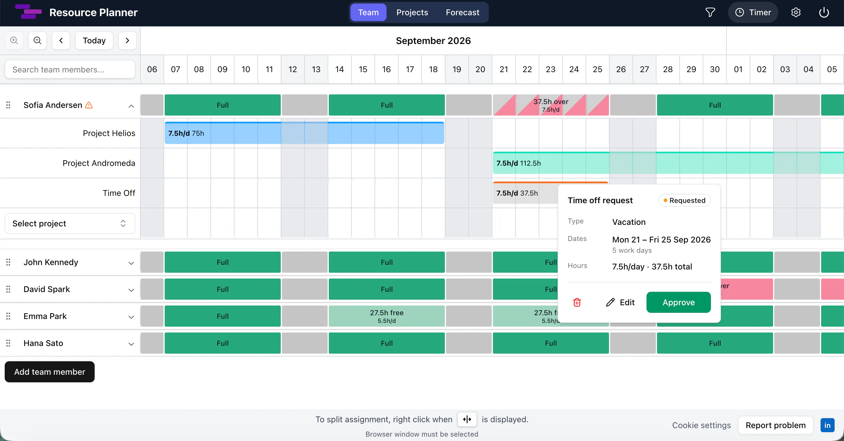Switch to the Forecast tab
The height and width of the screenshot is (441, 844).
point(462,12)
